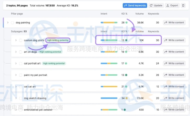Write content for dog painting
Image resolution: width=190 pixels, height=116 pixels.
click(x=174, y=23)
